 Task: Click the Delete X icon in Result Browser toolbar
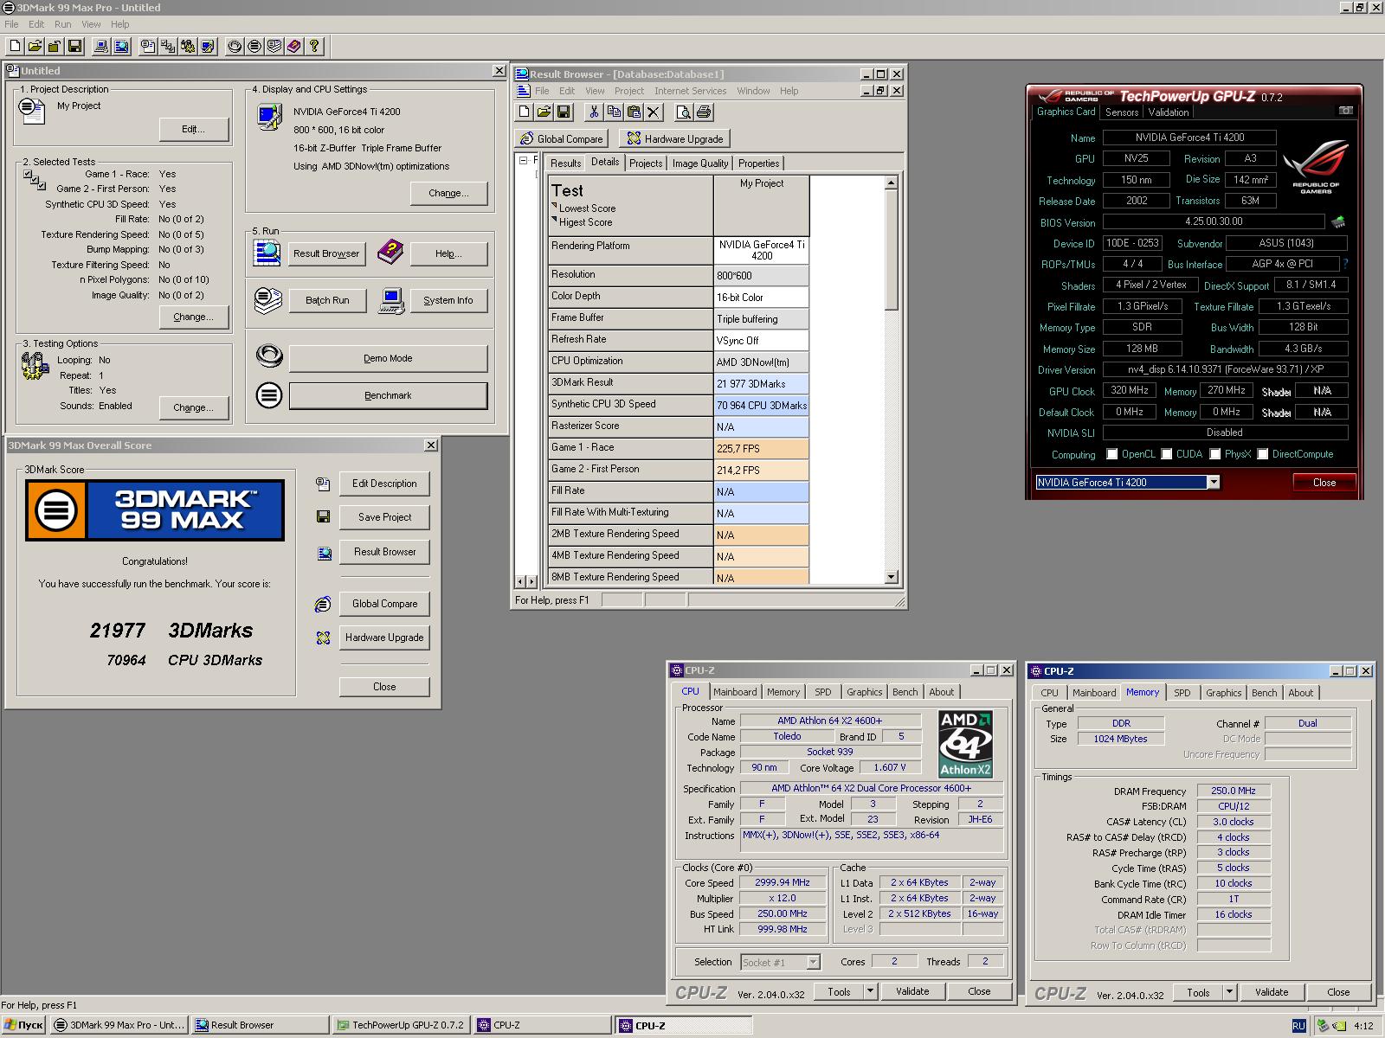654,112
